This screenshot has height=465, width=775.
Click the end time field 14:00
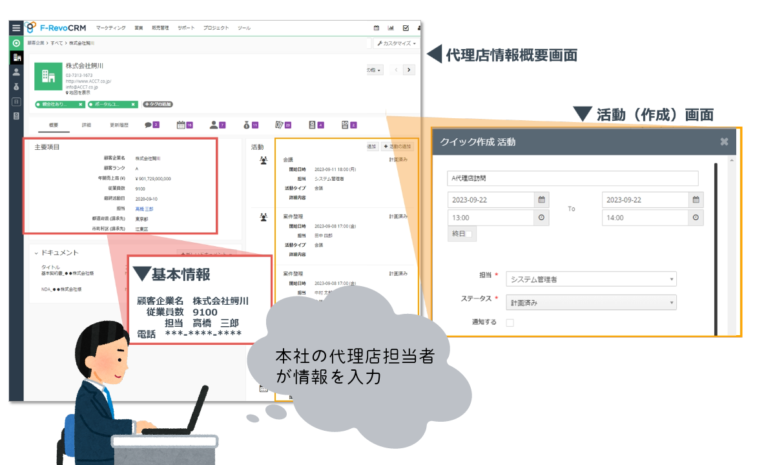pos(645,218)
